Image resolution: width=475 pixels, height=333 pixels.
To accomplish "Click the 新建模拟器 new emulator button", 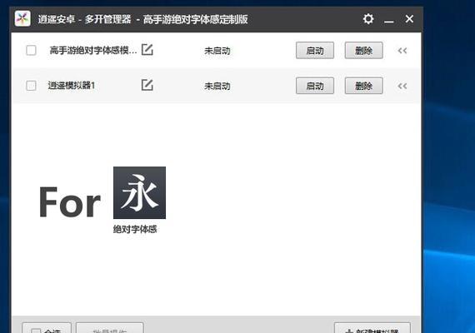I will (x=372, y=328).
